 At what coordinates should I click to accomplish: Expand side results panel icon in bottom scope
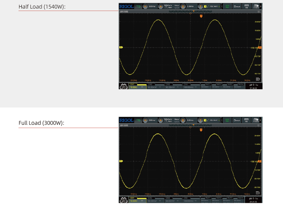click(x=258, y=193)
